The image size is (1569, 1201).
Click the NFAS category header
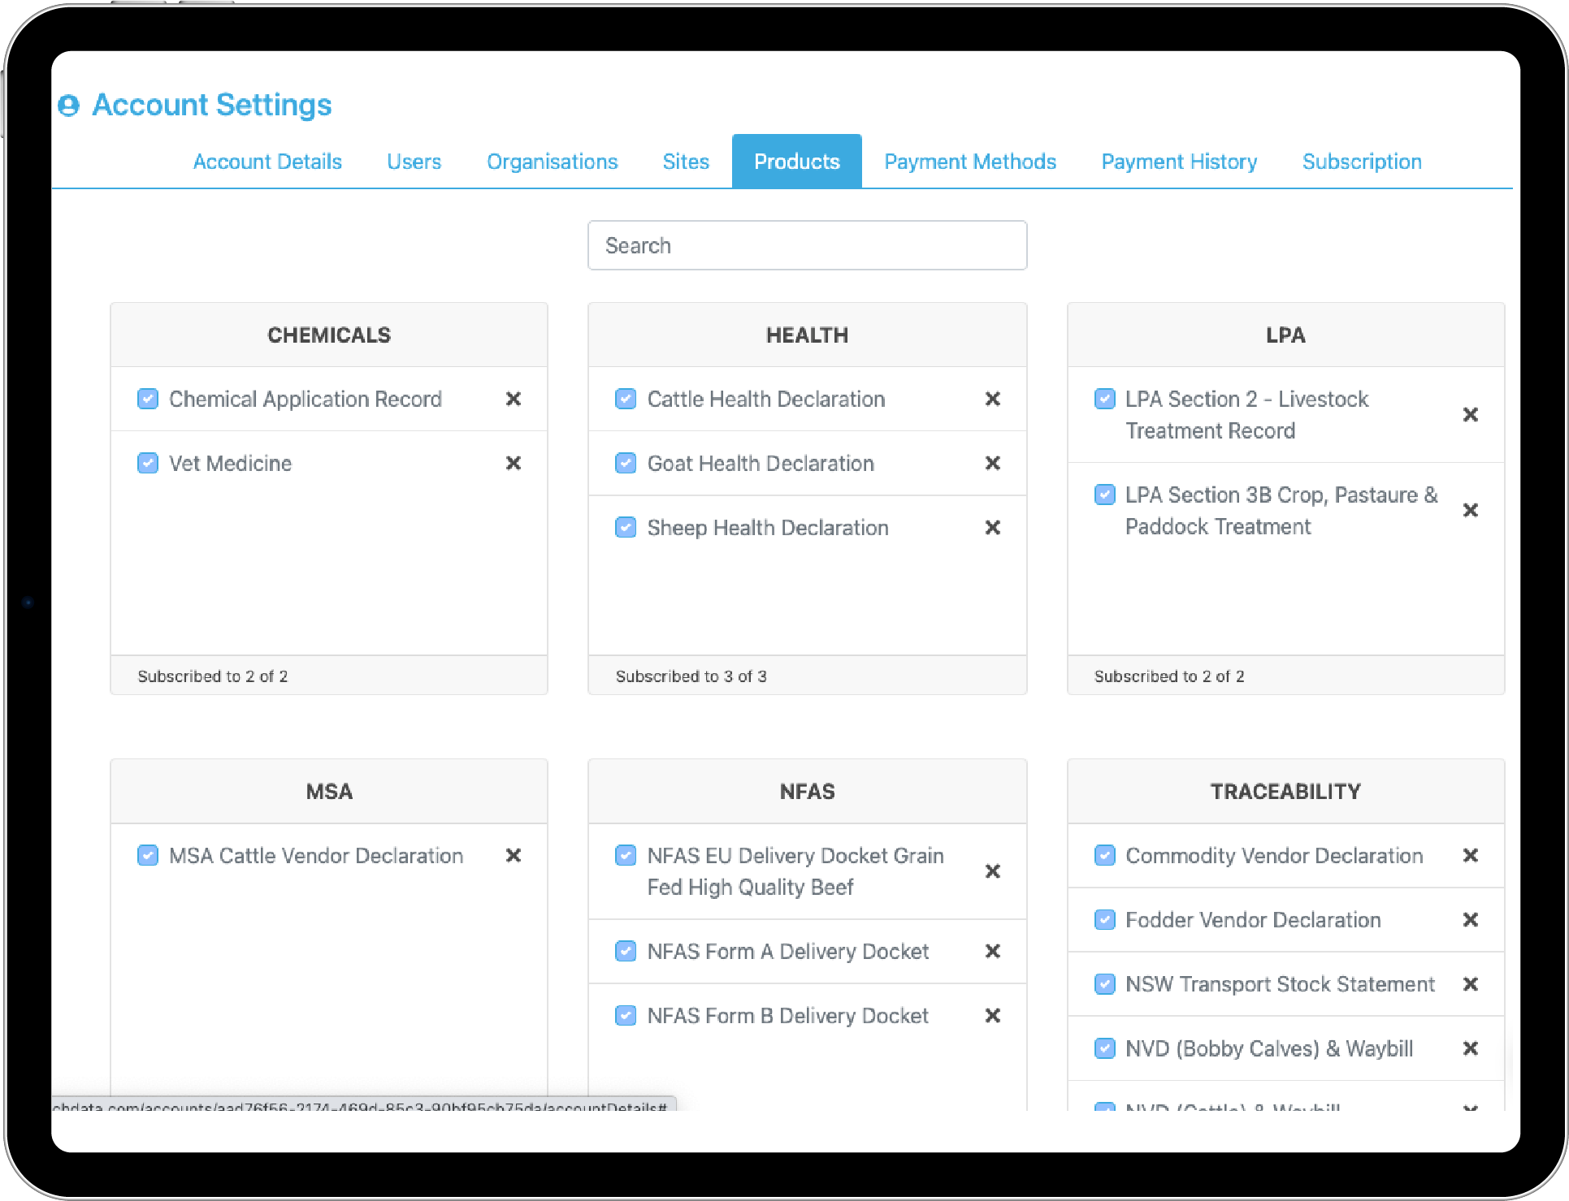click(x=807, y=792)
